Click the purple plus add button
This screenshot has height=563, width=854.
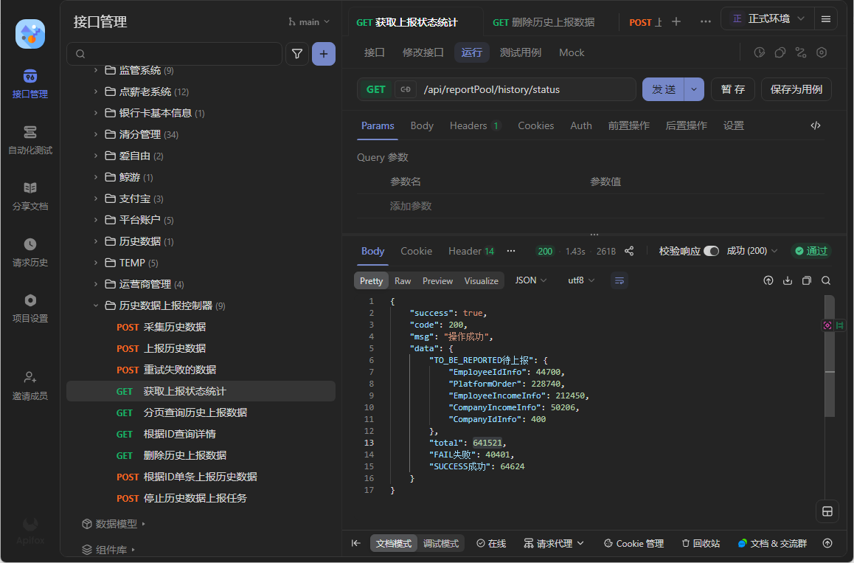pyautogui.click(x=324, y=54)
